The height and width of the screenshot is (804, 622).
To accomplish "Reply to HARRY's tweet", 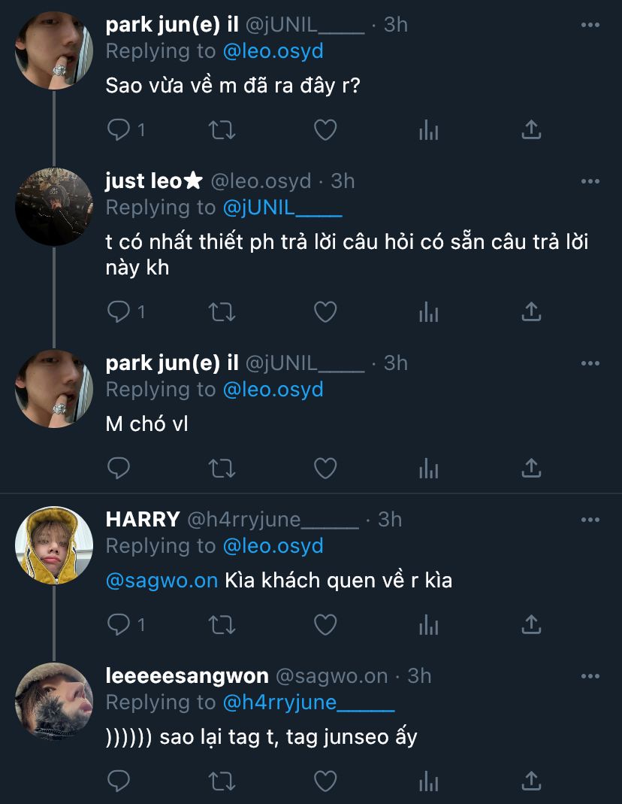I will (119, 624).
